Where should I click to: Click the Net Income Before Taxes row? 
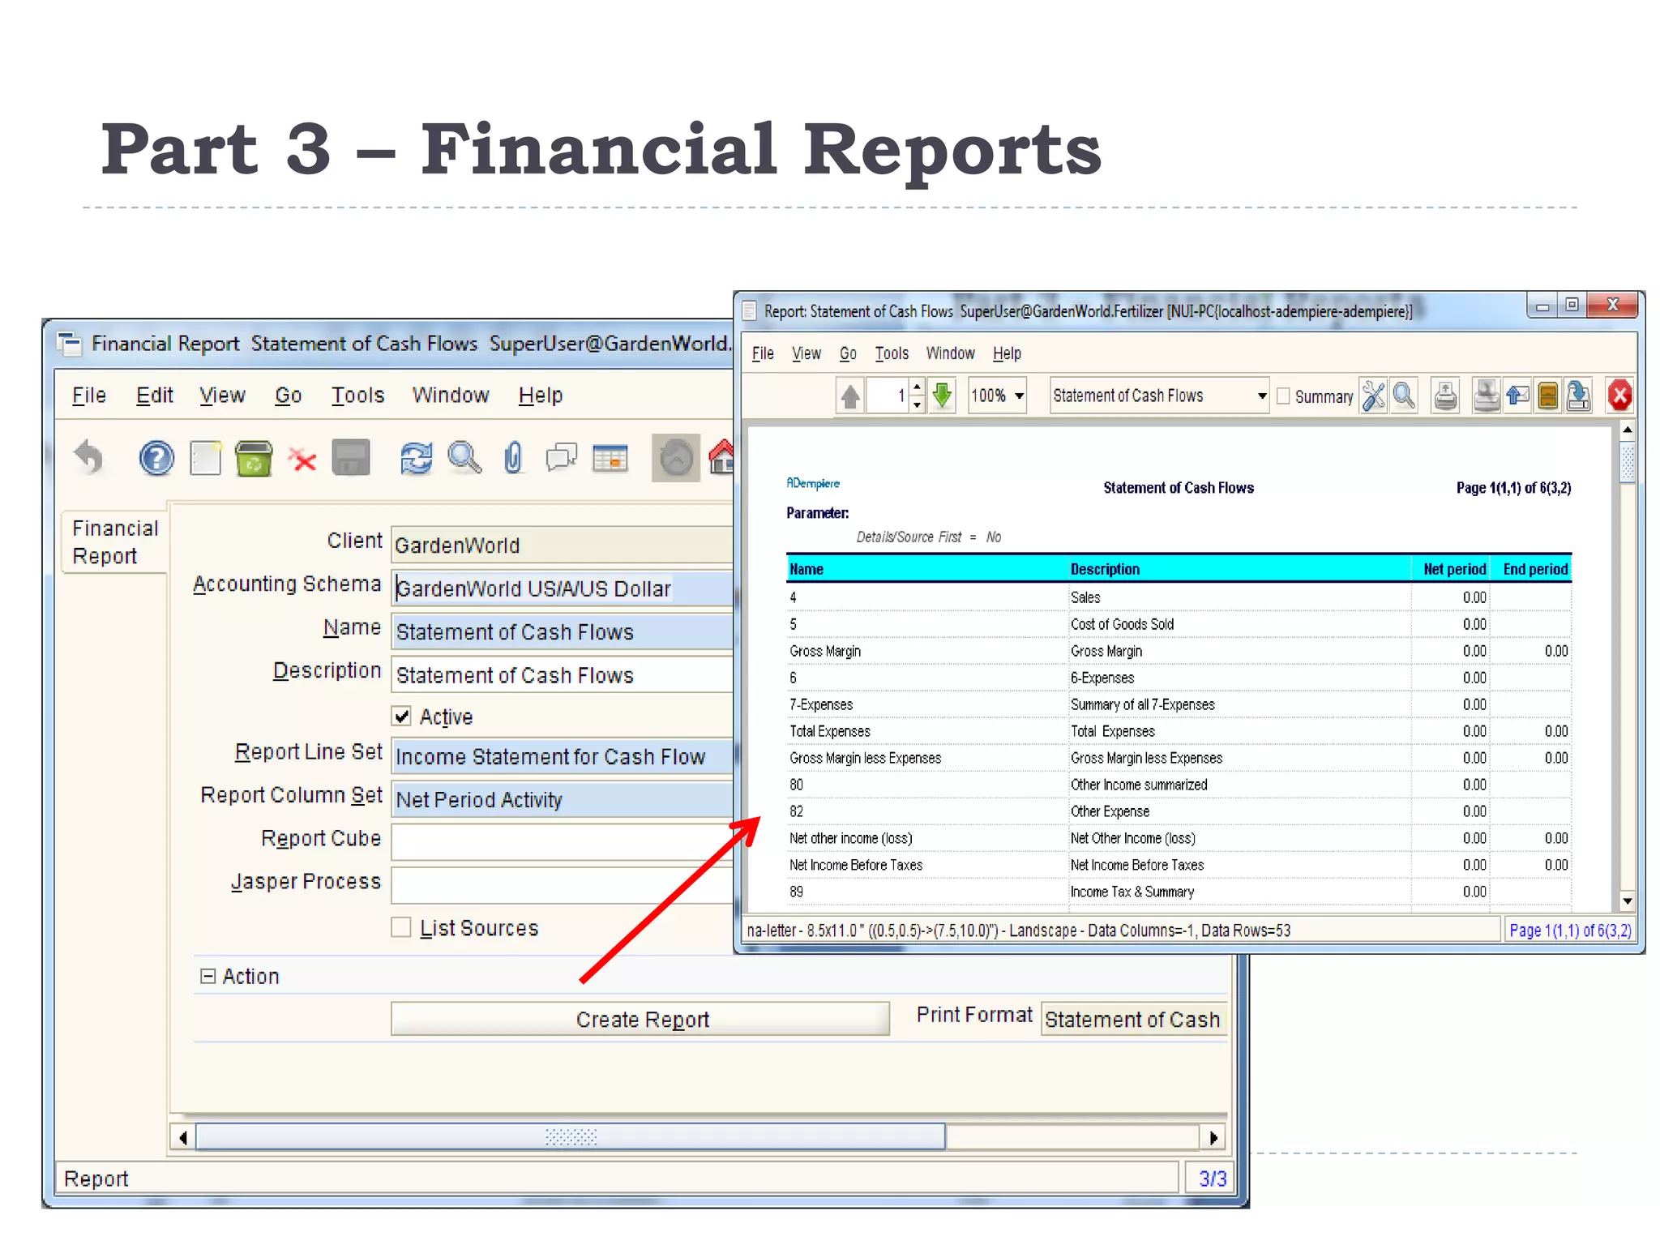click(1179, 865)
